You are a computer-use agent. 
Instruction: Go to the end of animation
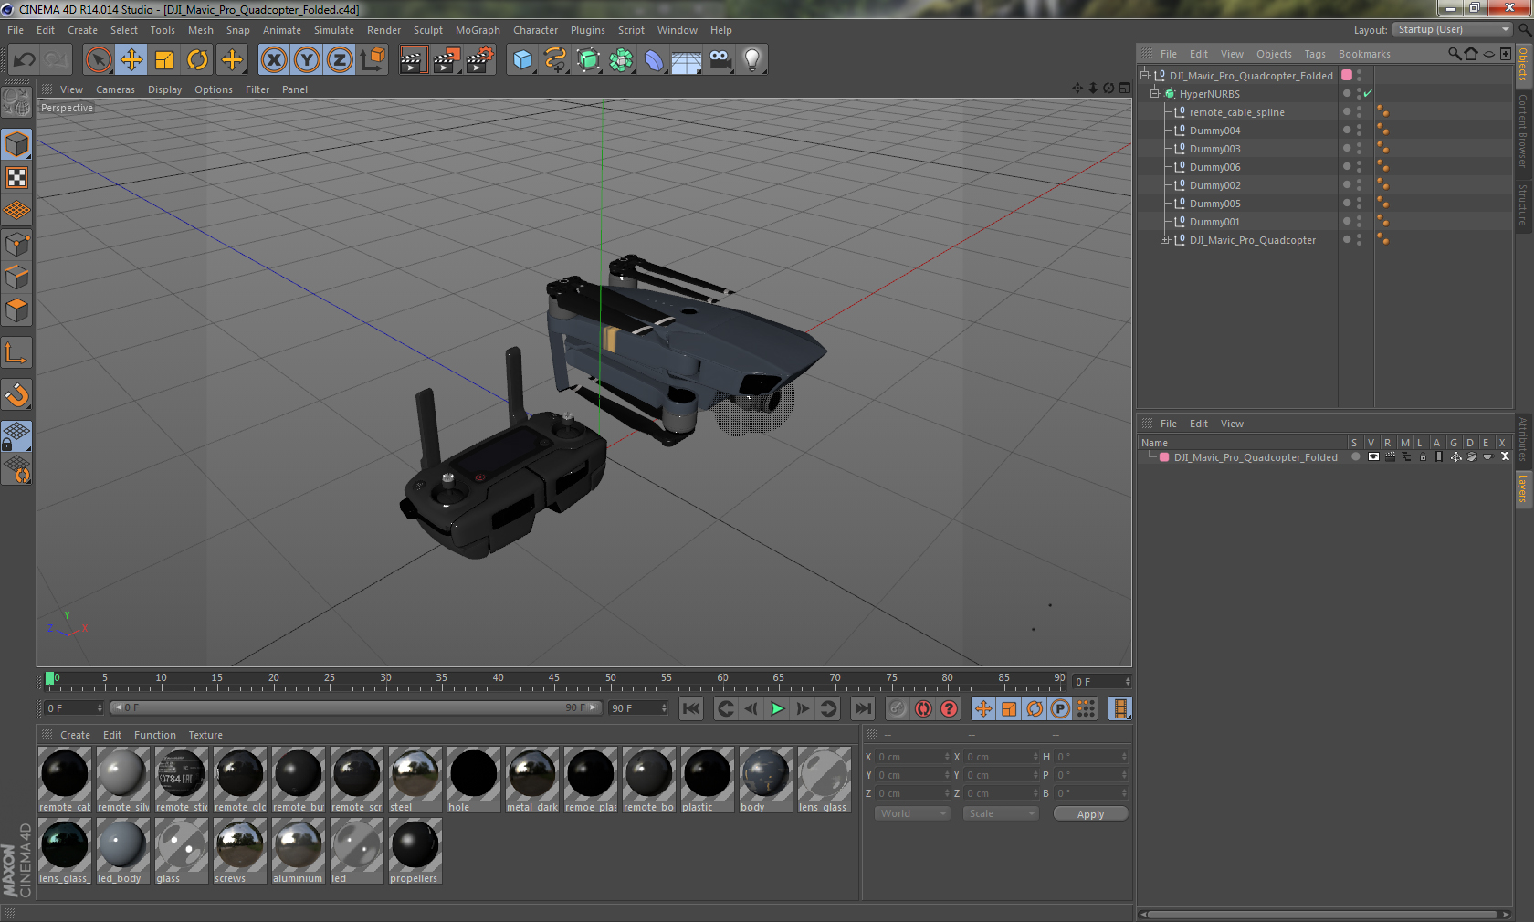(862, 708)
